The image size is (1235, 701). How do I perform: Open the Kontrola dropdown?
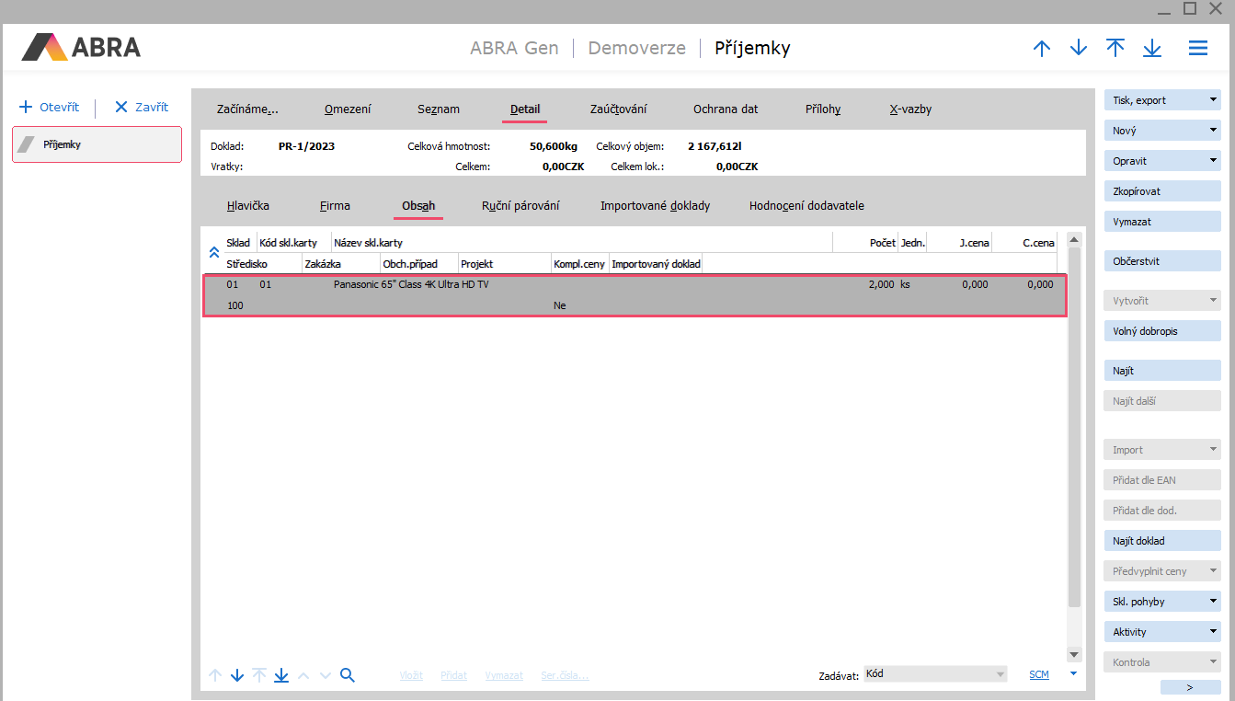point(1162,662)
